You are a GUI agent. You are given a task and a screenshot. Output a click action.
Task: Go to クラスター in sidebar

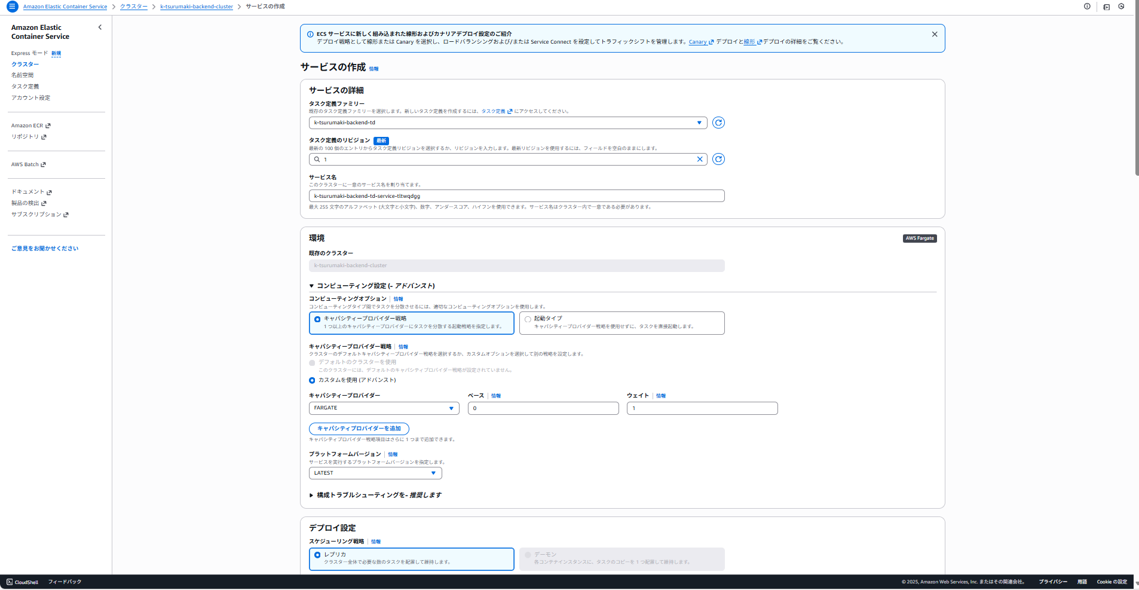click(25, 65)
